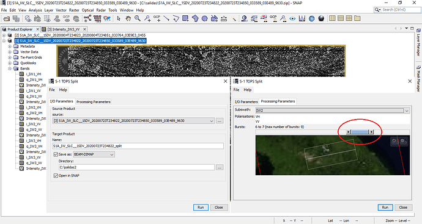Select the draw polyline tool
422x224 pixels.
click(x=176, y=18)
